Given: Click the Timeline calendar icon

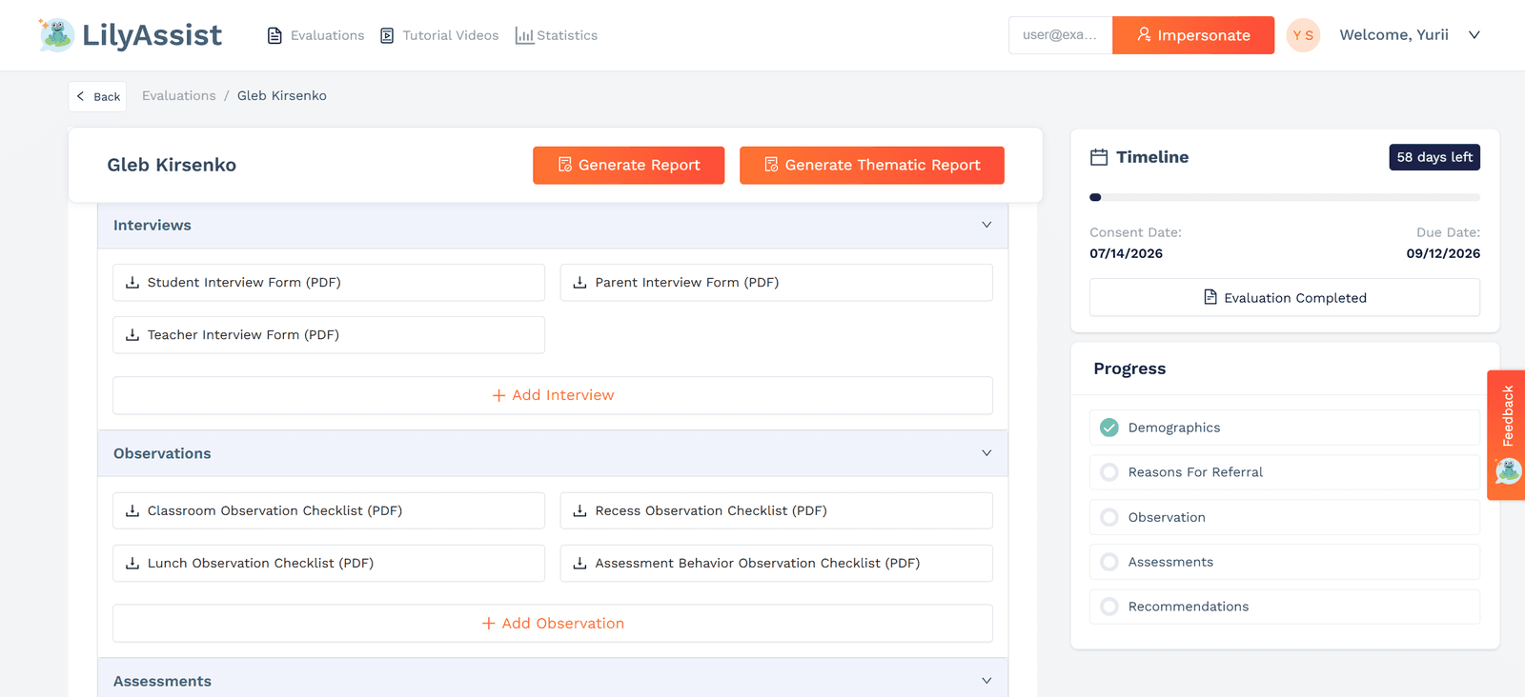Looking at the screenshot, I should coord(1099,157).
